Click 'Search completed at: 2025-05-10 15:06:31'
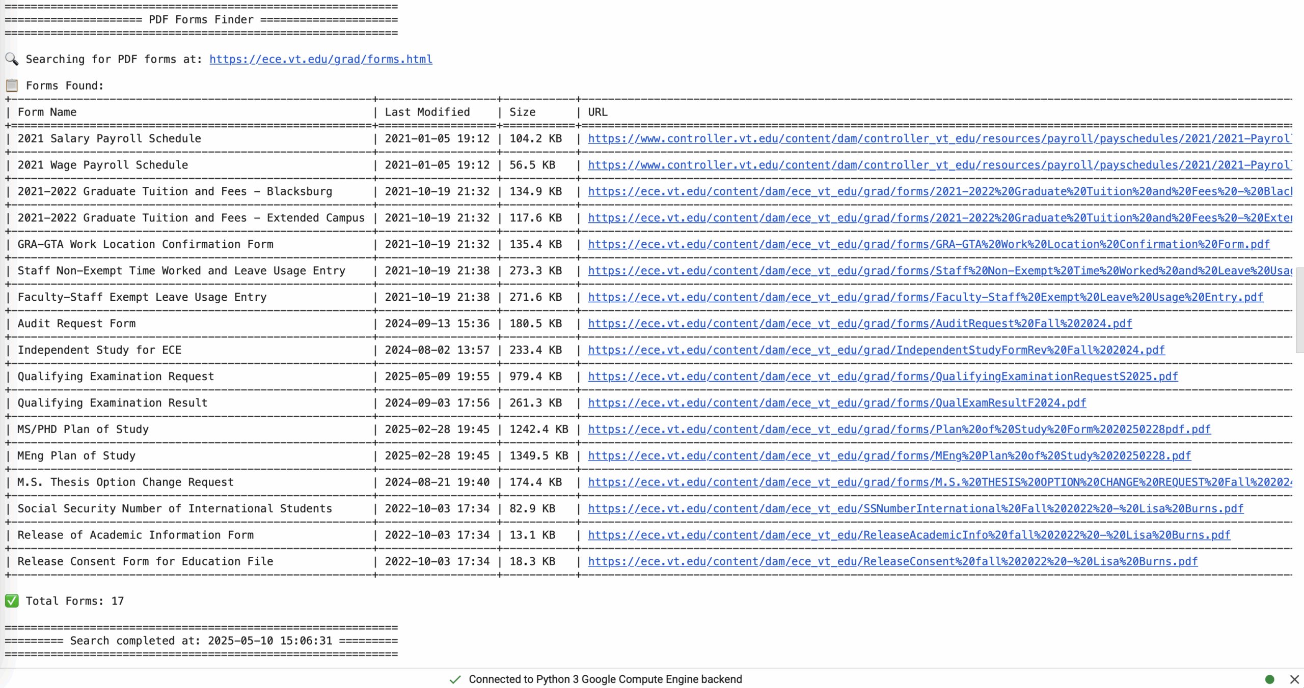This screenshot has width=1304, height=688. pyautogui.click(x=201, y=641)
